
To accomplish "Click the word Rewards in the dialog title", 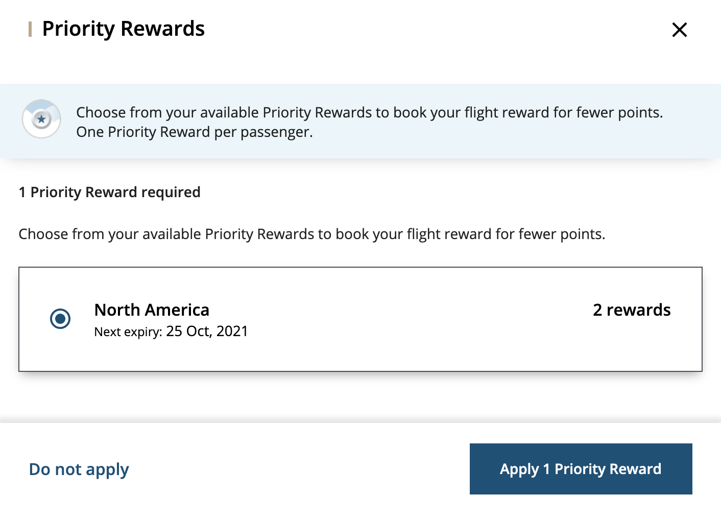I will [163, 29].
